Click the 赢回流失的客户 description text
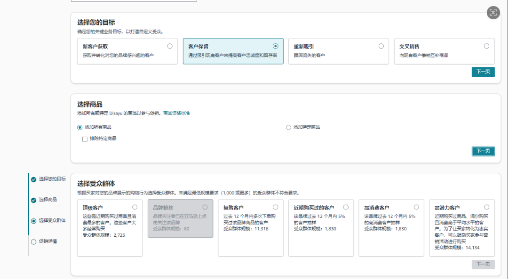The height and width of the screenshot is (279, 508). 309,55
